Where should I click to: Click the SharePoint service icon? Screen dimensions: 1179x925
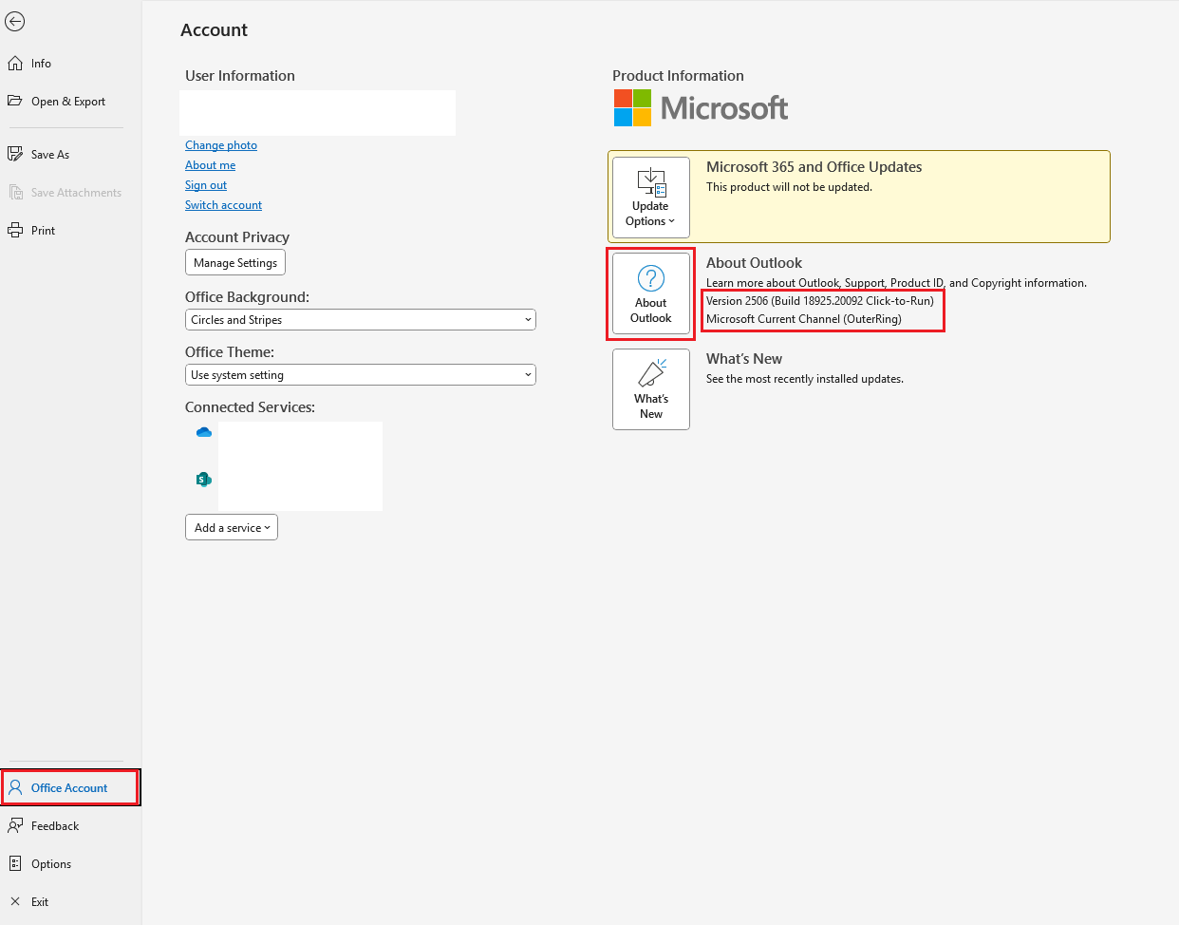click(204, 480)
